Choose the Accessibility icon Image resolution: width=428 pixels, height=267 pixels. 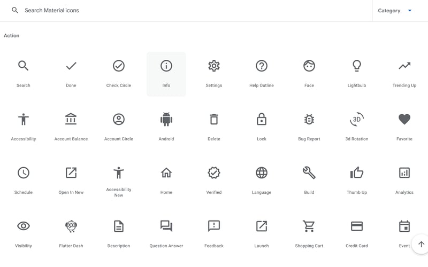24,119
